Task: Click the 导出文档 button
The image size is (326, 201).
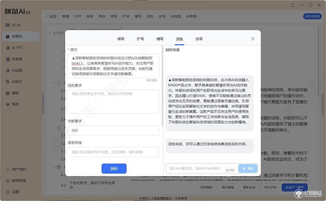Action: click(x=270, y=187)
